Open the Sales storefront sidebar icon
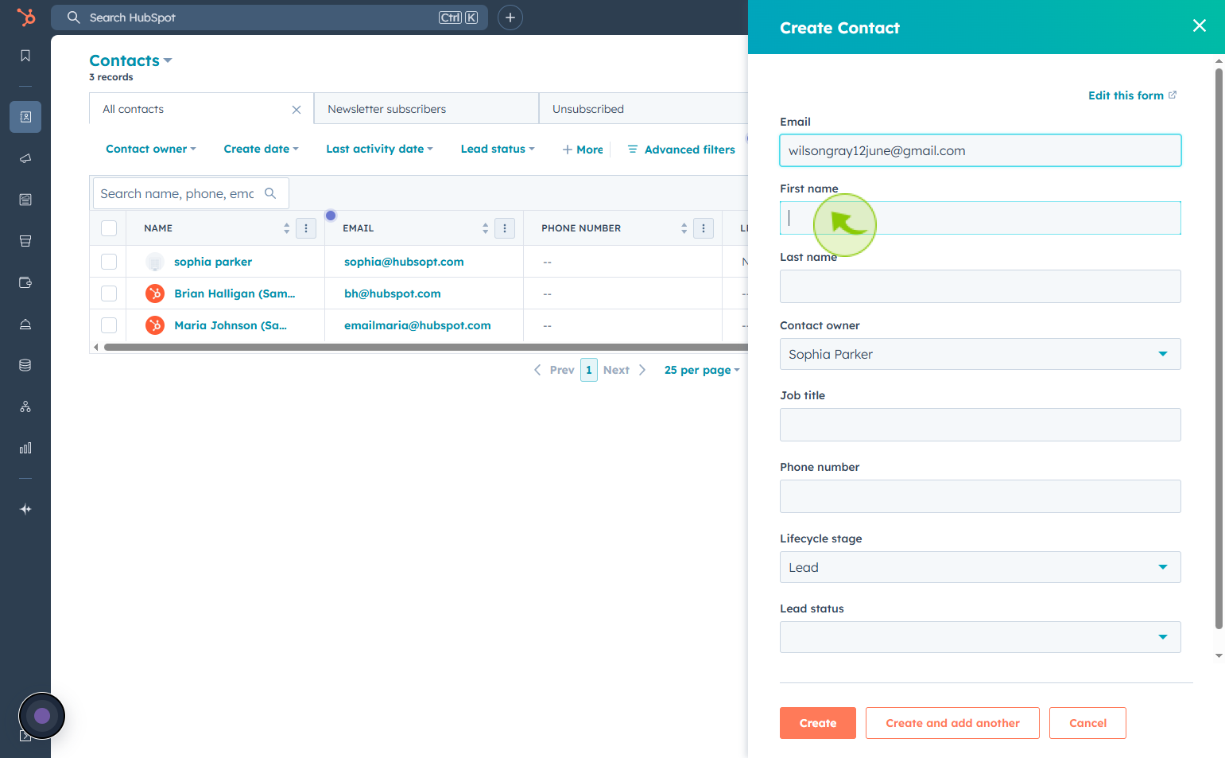 coord(25,241)
